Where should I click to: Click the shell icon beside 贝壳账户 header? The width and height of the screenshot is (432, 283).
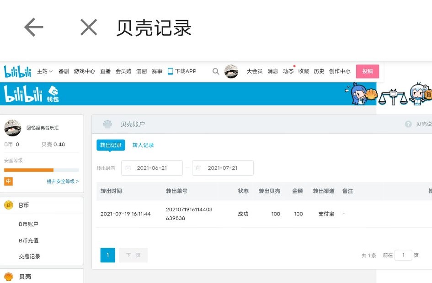[107, 124]
